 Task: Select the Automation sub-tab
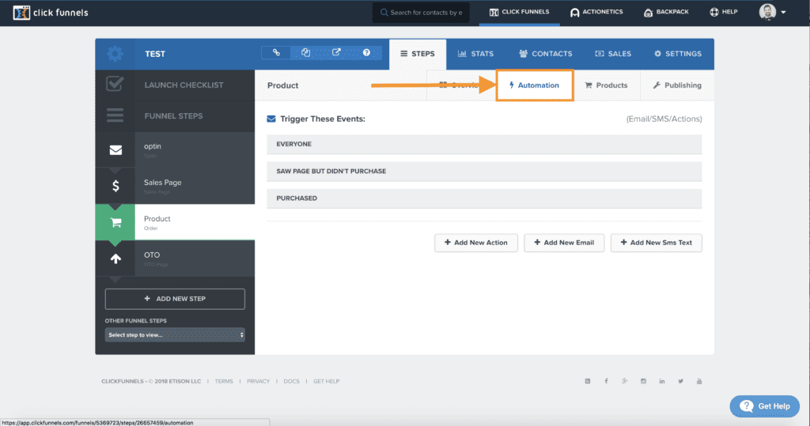[534, 85]
